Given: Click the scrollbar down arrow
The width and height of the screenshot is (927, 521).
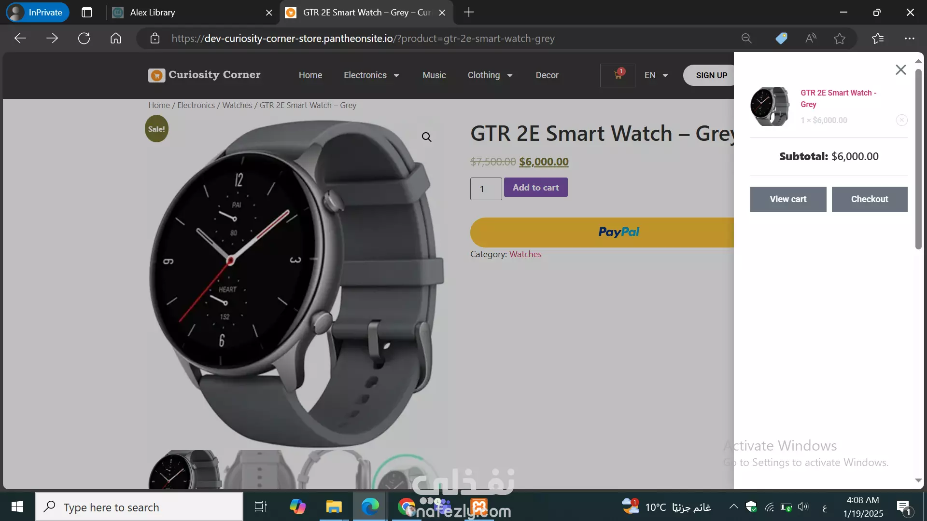Looking at the screenshot, I should coord(918,480).
